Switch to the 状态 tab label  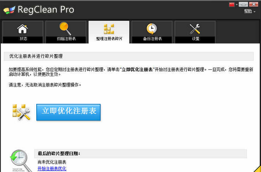(23, 39)
